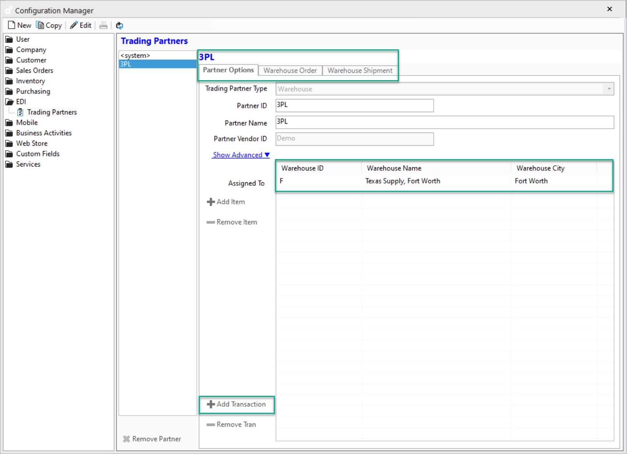This screenshot has height=454, width=627.
Task: Select the Trading Partners node icon under EDI
Action: point(21,112)
